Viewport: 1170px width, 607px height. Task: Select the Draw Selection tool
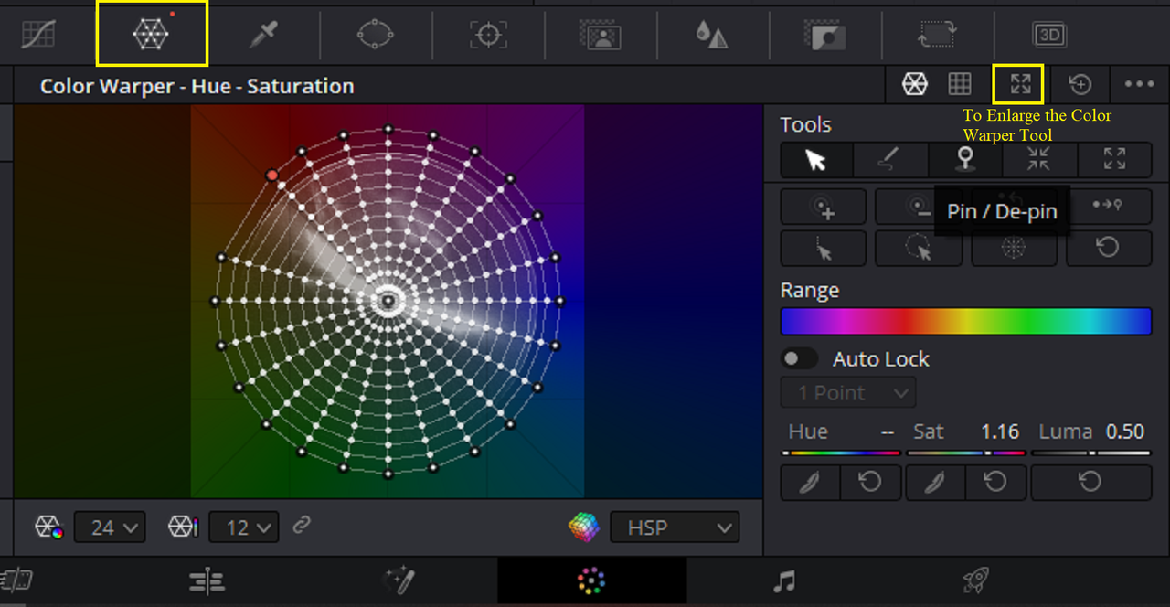click(x=890, y=160)
